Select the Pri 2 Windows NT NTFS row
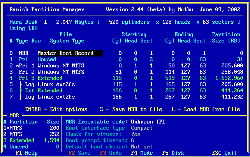Viewport: 250px width, 157px height. coord(126,72)
